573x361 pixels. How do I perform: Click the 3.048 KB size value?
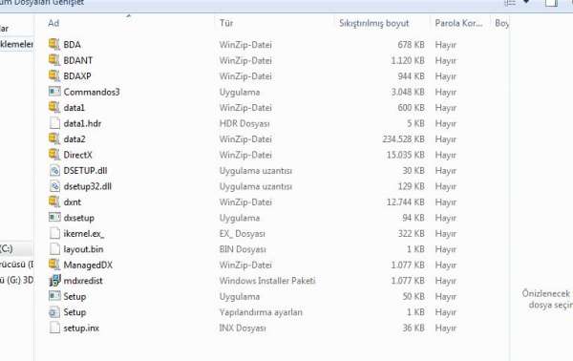coord(408,92)
